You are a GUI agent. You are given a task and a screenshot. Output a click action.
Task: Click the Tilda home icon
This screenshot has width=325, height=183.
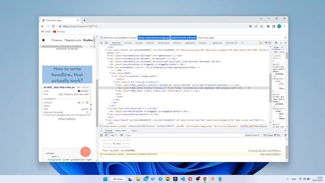click(x=43, y=40)
